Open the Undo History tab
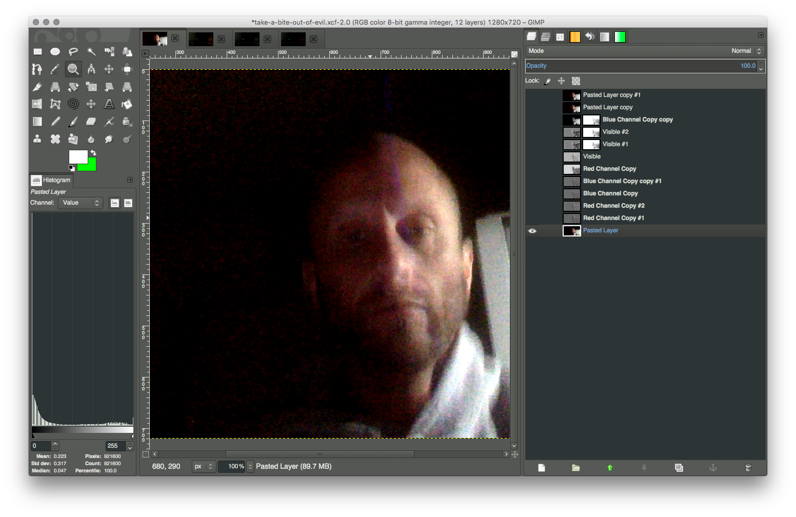Viewport: 796px width, 517px height. (590, 36)
